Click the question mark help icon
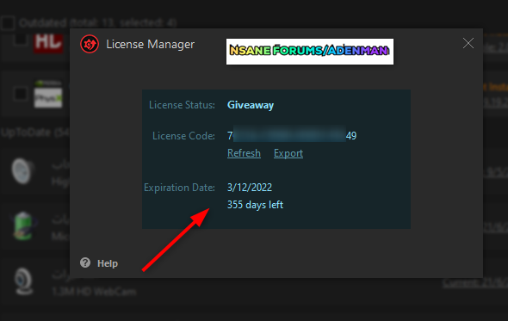This screenshot has height=321, width=508. [x=85, y=262]
